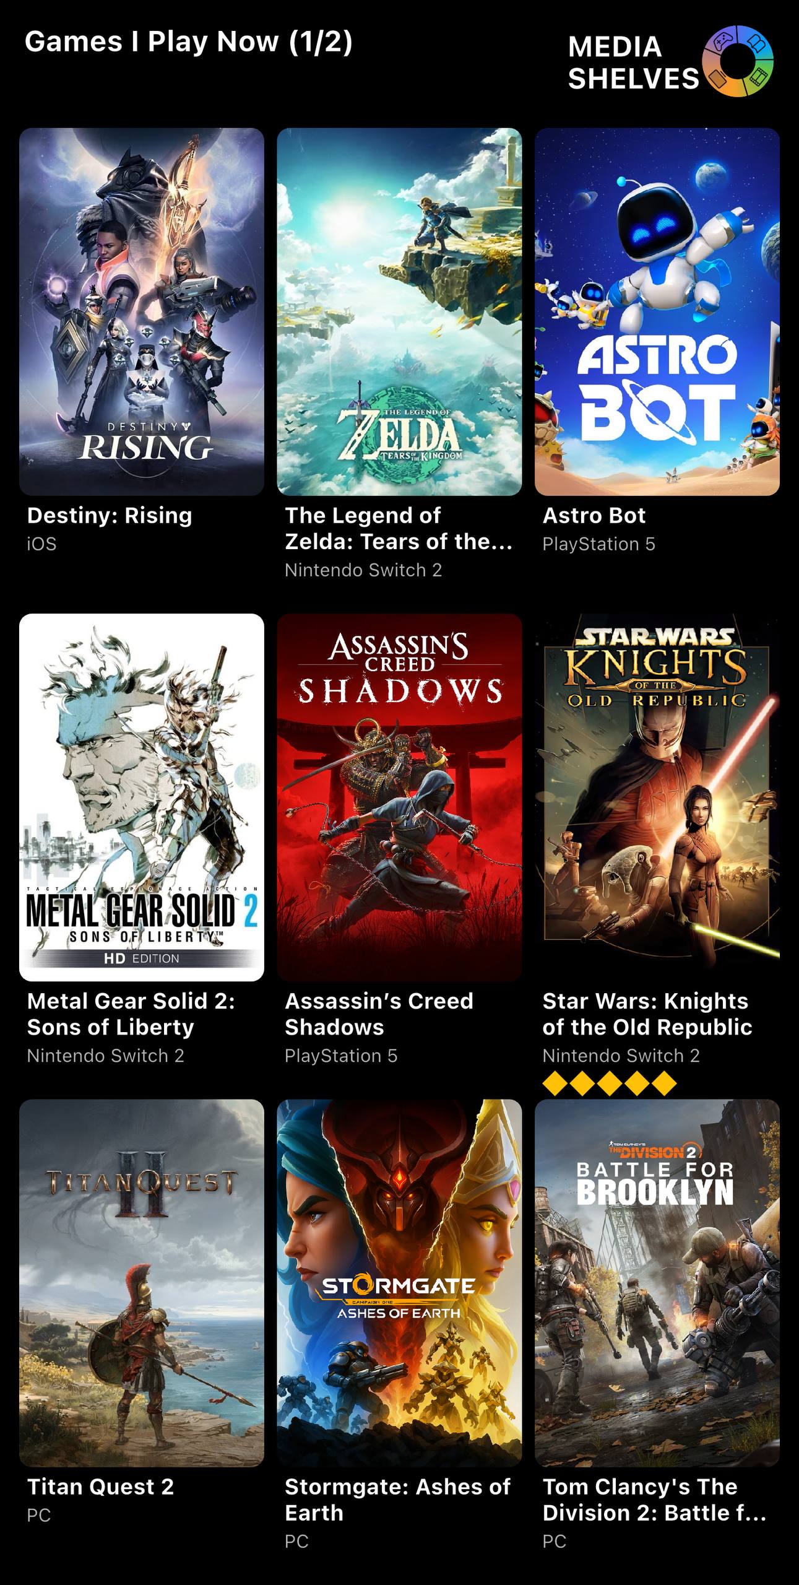Image resolution: width=799 pixels, height=1585 pixels.
Task: Open Assassin's Creed Shadows cover art
Action: [399, 797]
